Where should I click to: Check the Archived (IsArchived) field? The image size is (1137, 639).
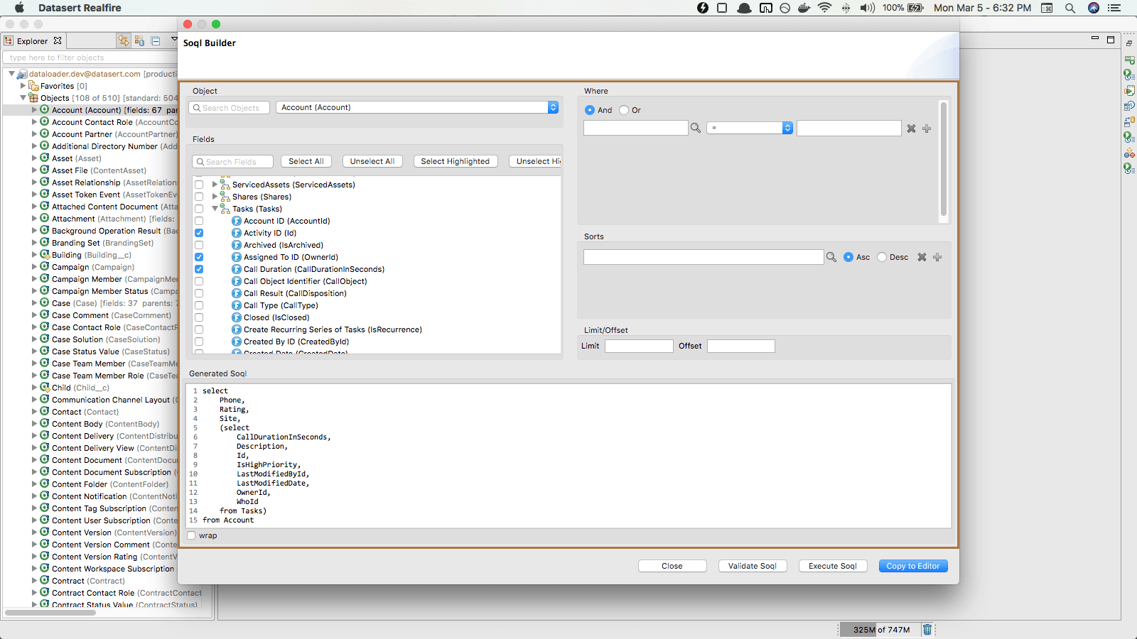click(x=199, y=245)
